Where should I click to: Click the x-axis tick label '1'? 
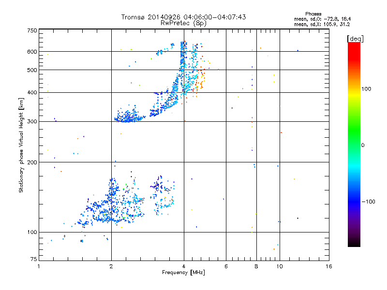pyautogui.click(x=39, y=266)
